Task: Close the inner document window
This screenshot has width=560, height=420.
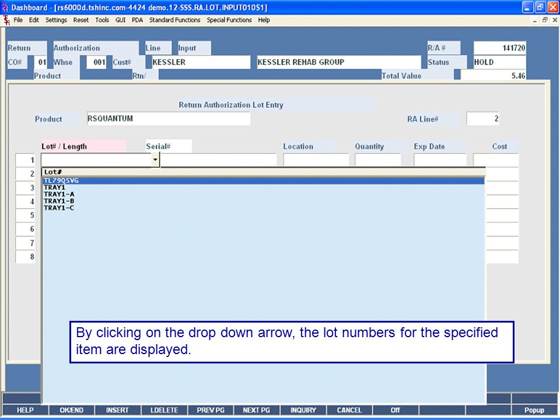Action: click(555, 20)
